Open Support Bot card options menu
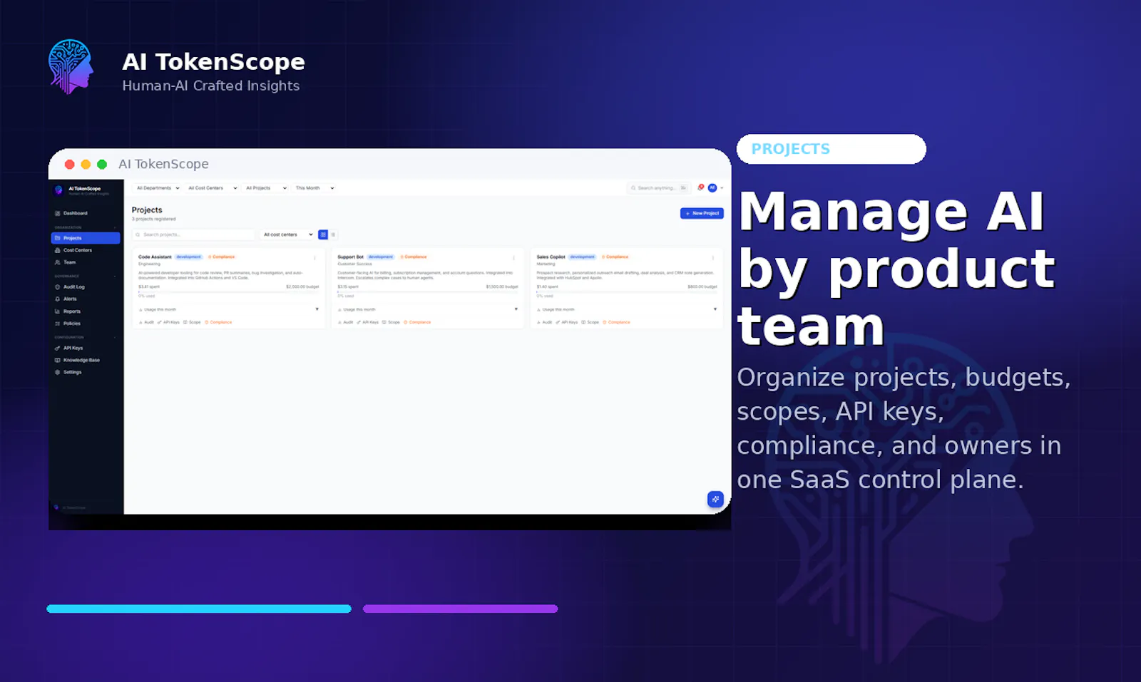The image size is (1141, 682). [x=514, y=257]
